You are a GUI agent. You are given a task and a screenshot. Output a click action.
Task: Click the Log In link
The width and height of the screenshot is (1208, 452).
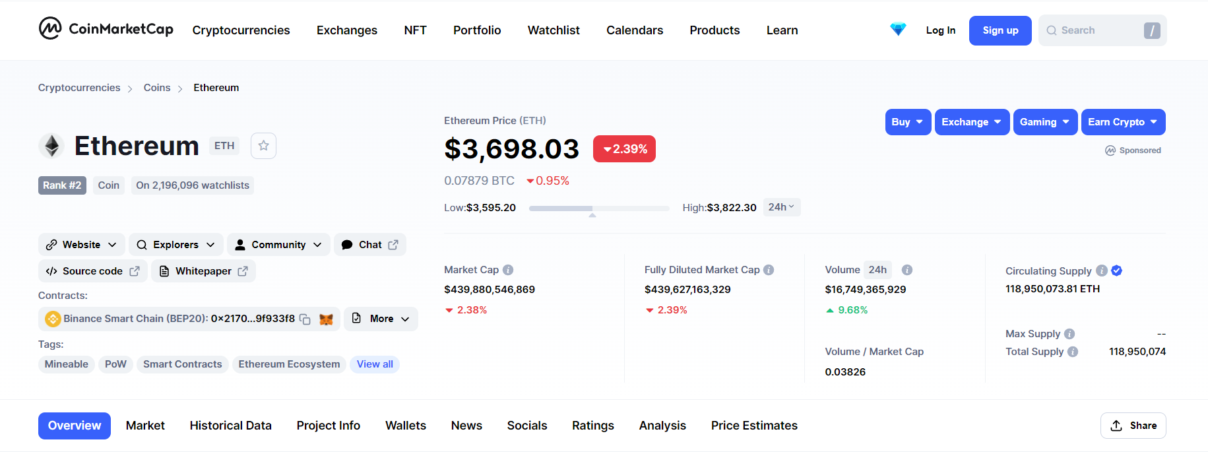tap(941, 30)
